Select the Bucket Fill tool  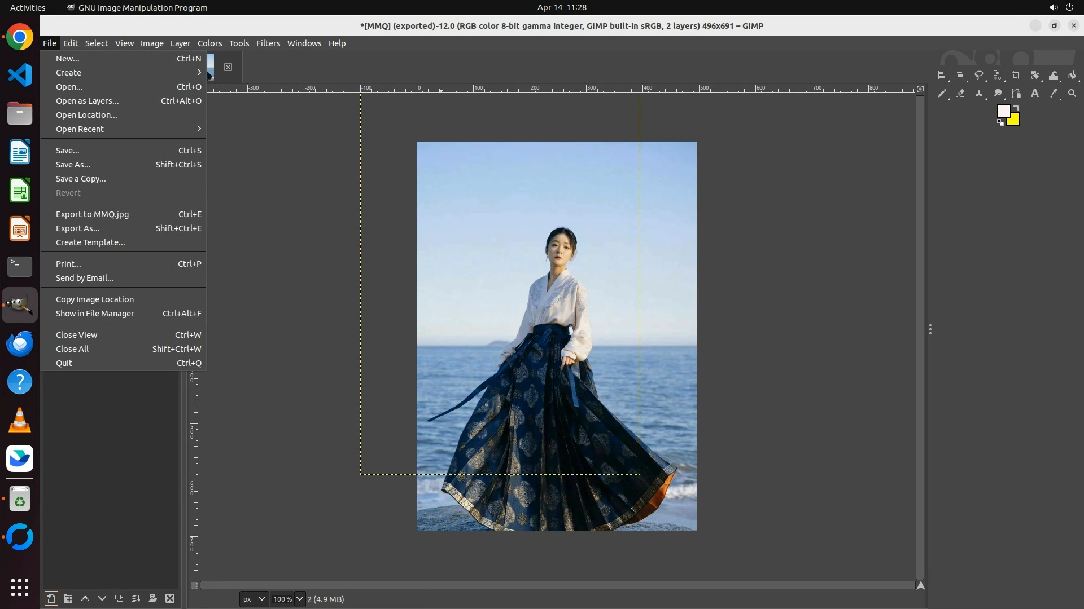coord(1072,76)
